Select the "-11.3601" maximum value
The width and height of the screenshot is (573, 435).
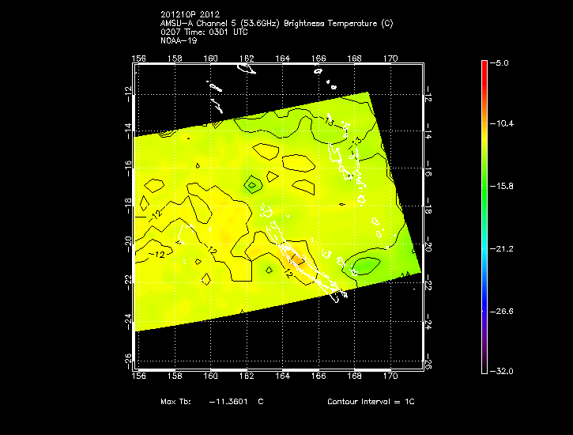(x=228, y=402)
